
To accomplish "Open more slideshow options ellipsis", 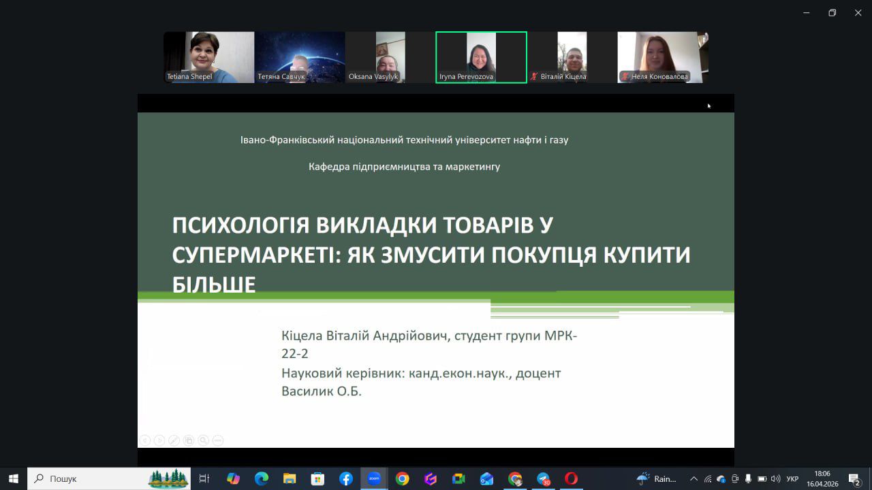I will [218, 440].
